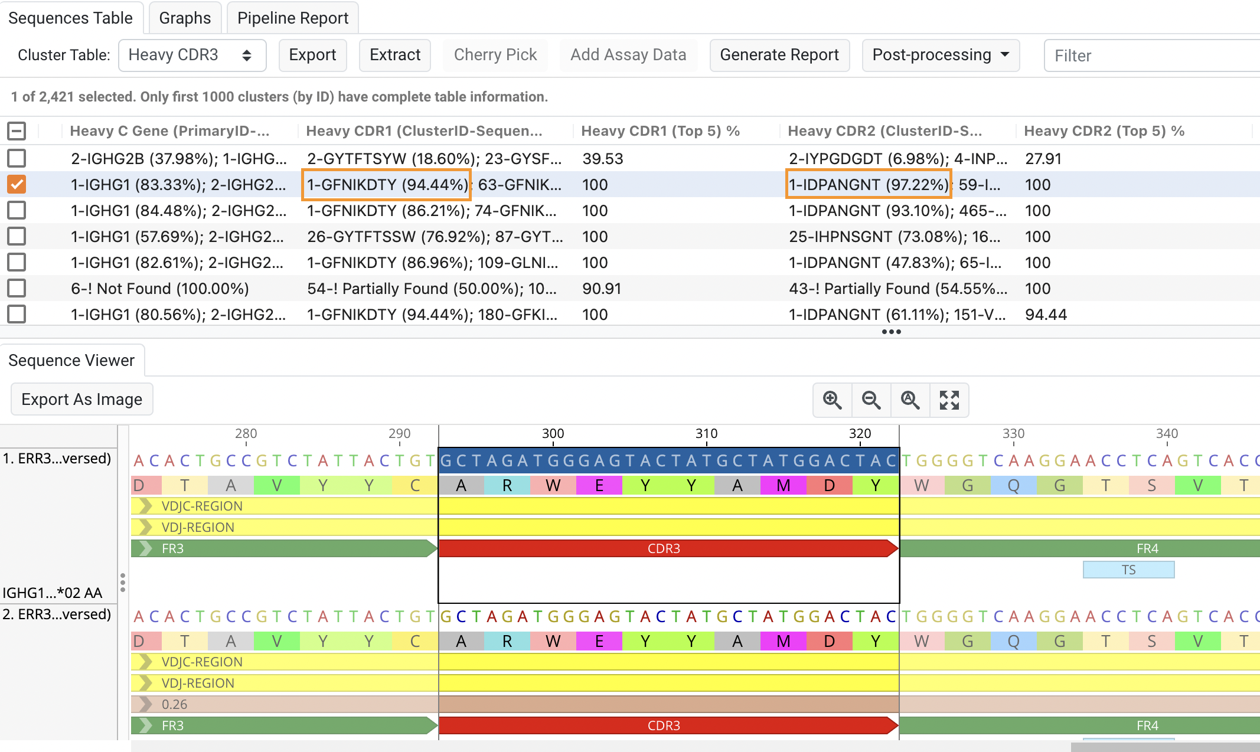Select sequence name 2. ERR3...versed)
The image size is (1260, 752).
57,614
